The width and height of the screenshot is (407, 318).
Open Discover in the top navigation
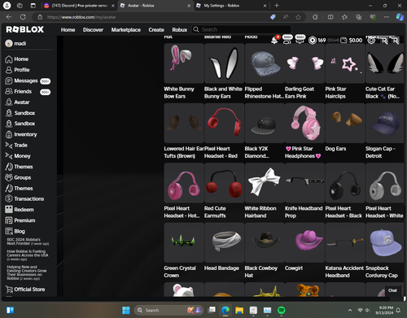[x=93, y=30]
